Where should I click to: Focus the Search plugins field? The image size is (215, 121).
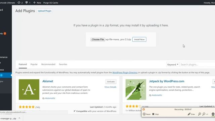(198, 65)
